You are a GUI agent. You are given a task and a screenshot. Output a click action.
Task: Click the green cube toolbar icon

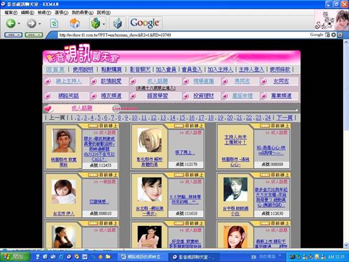(x=95, y=23)
